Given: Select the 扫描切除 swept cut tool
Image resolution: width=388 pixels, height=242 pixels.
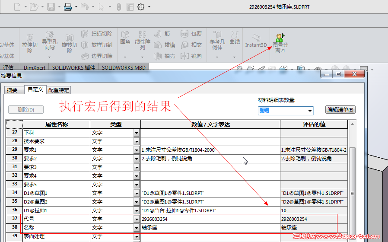Looking at the screenshot, I should click(97, 33).
